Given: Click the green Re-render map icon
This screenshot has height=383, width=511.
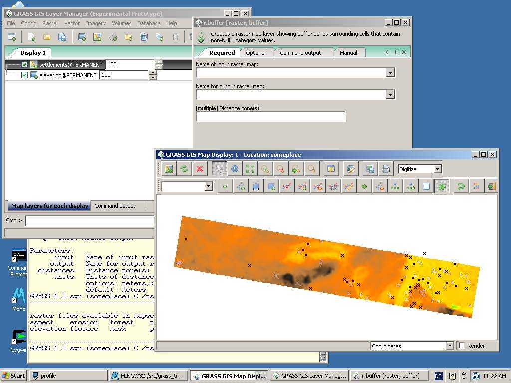Looking at the screenshot, I should tap(184, 169).
